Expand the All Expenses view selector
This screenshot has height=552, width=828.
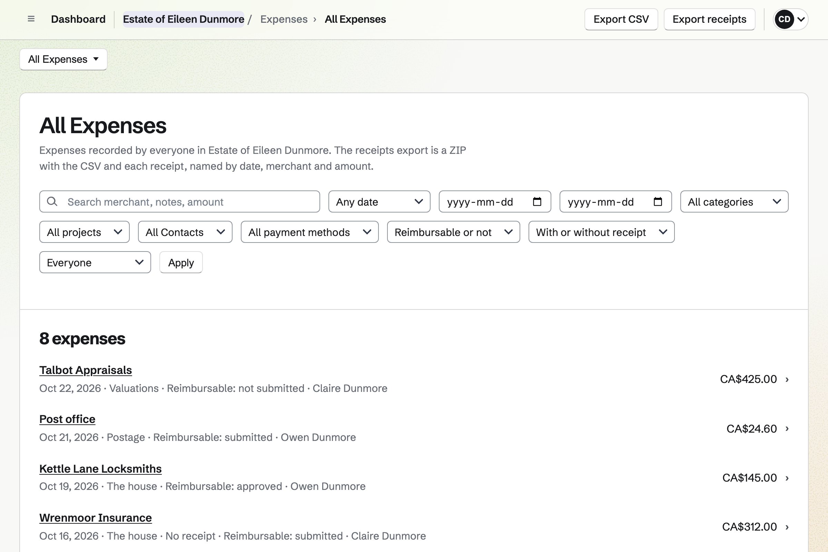click(x=63, y=59)
